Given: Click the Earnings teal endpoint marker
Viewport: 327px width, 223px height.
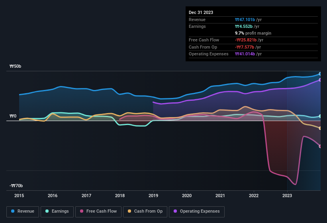Looking at the screenshot, I should 320,116.
